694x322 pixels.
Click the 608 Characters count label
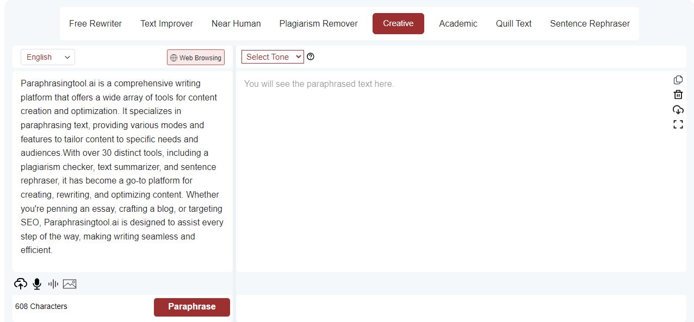pos(41,306)
